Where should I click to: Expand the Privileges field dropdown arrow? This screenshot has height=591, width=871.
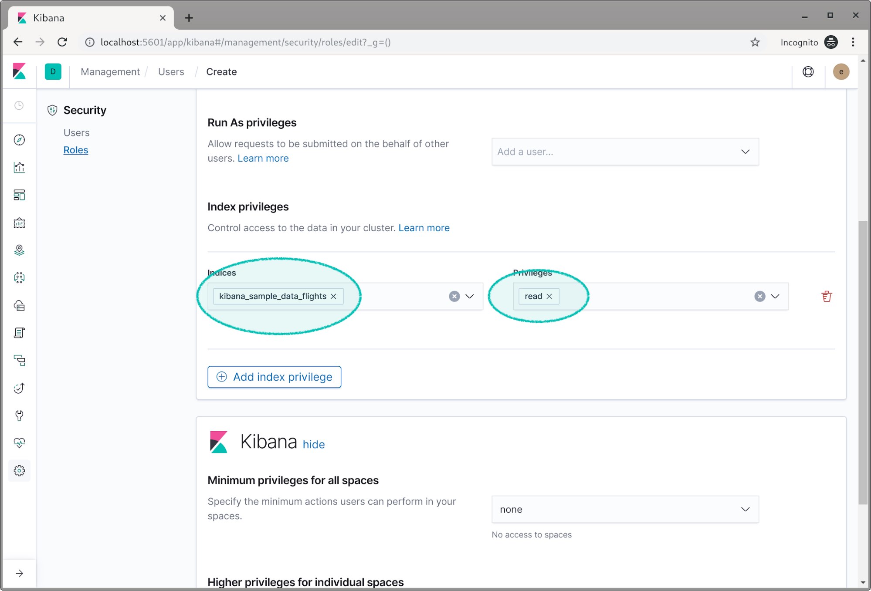(775, 296)
